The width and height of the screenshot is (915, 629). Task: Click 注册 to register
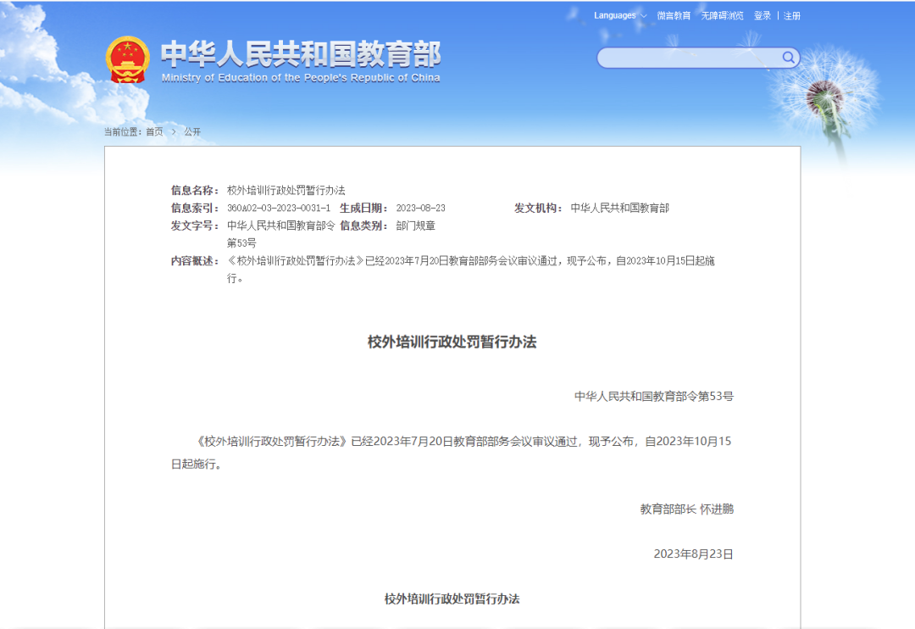point(791,16)
